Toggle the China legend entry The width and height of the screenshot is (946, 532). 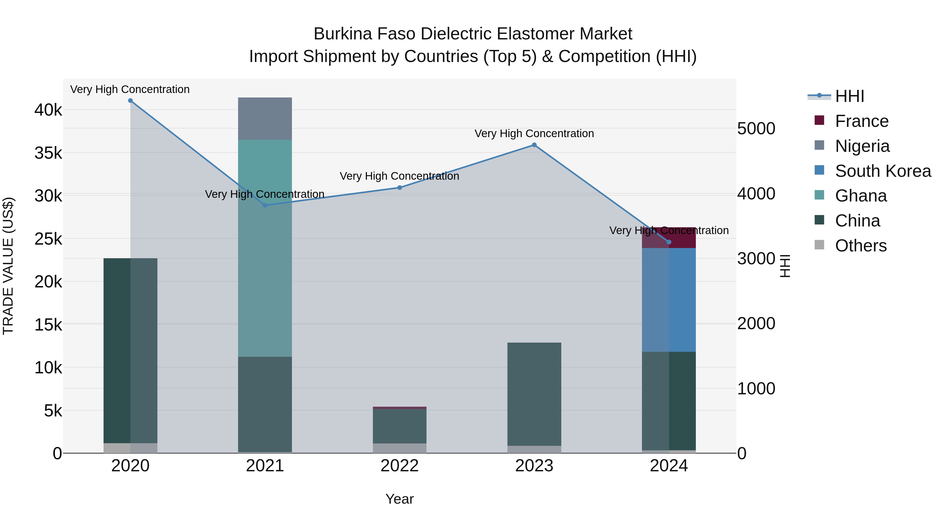click(847, 221)
